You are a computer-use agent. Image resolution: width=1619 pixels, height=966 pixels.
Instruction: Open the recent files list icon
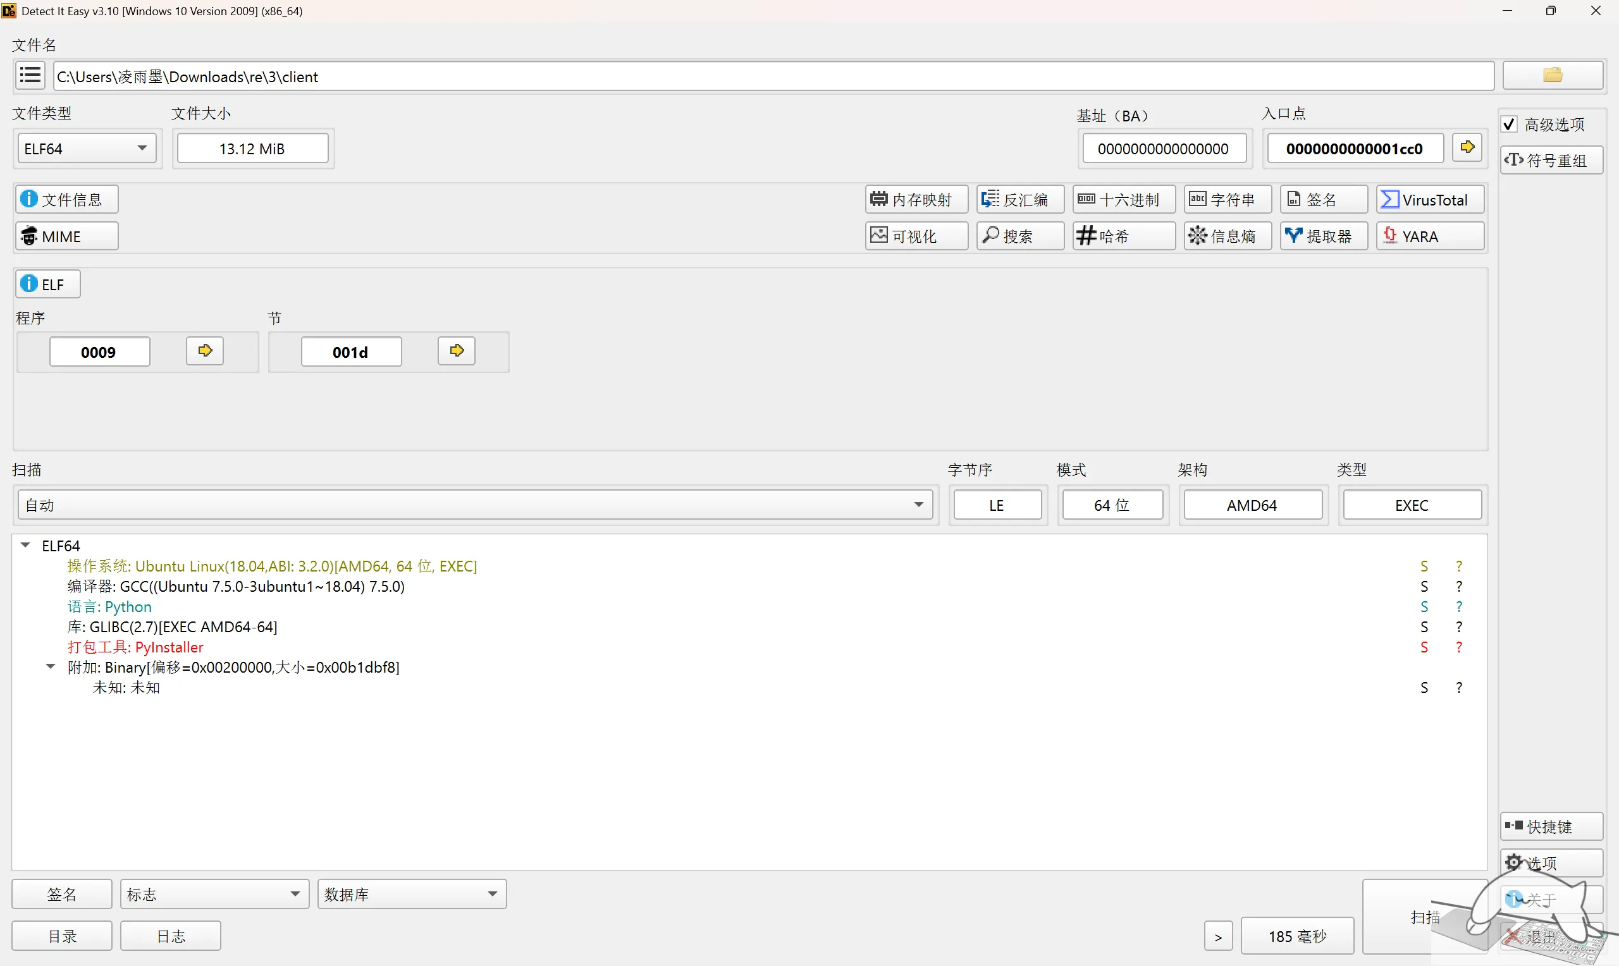coord(30,75)
